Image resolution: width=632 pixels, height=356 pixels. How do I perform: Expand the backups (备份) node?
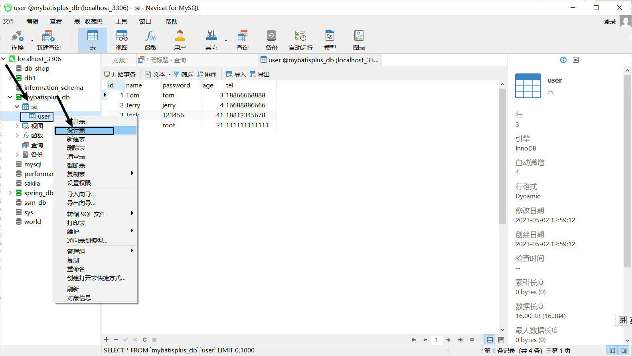click(17, 154)
